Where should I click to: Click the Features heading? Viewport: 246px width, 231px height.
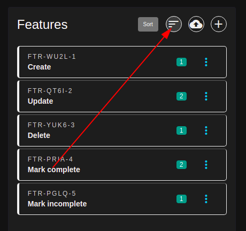tap(42, 25)
